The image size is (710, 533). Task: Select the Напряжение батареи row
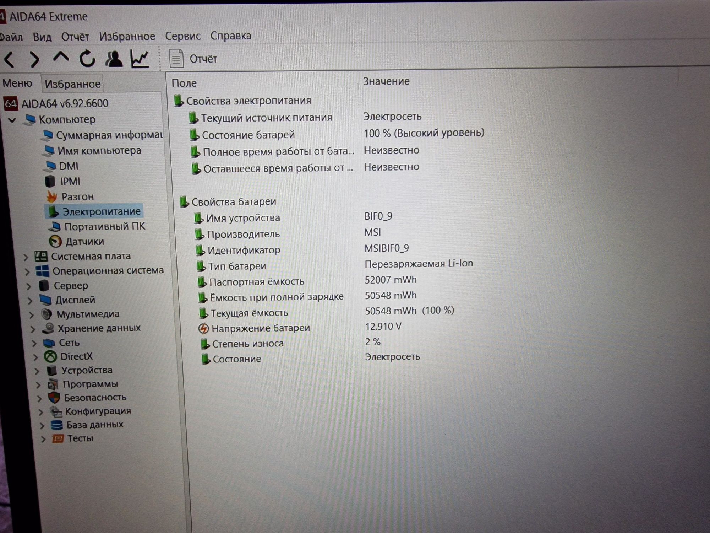pyautogui.click(x=300, y=327)
